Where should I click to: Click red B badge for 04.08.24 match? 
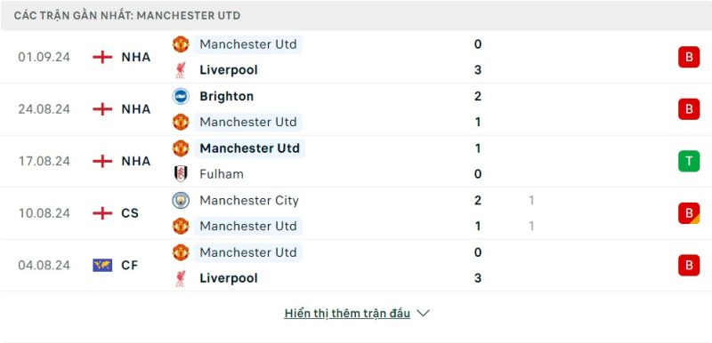click(x=689, y=266)
